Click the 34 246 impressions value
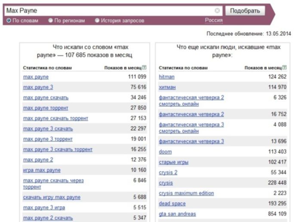 [x=139, y=97]
